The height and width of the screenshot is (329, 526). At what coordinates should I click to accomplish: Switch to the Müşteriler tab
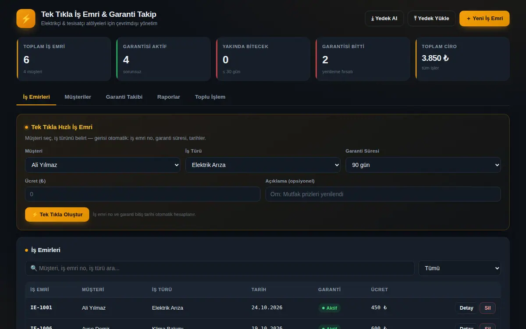point(78,97)
